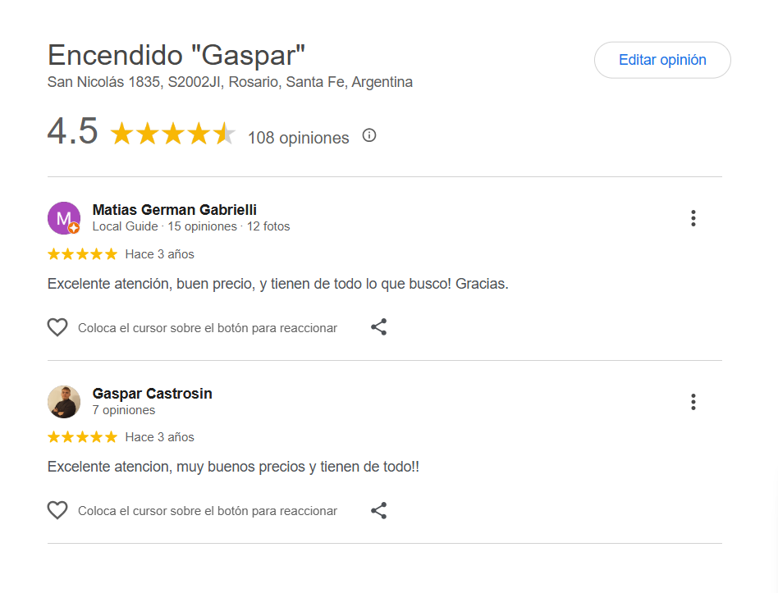
Task: Click Matias German Gabrielli's purple avatar
Action: [x=62, y=217]
